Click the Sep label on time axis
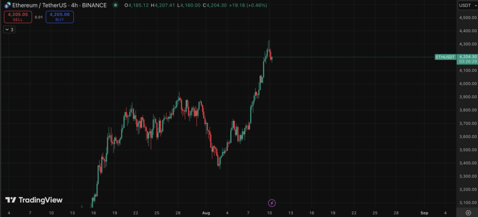Viewport: 478px width, 217px height. [x=424, y=213]
